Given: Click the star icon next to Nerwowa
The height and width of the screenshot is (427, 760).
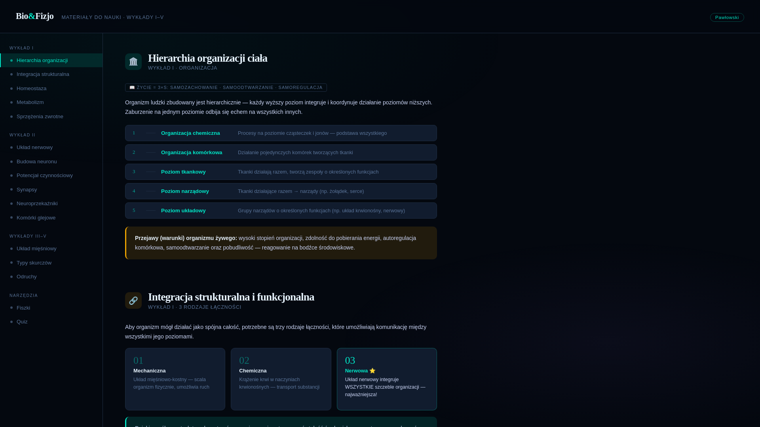Looking at the screenshot, I should 372,371.
